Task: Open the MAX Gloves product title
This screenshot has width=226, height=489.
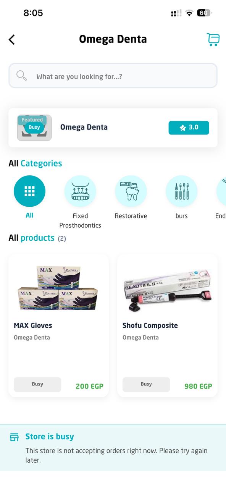Action: pos(33,325)
